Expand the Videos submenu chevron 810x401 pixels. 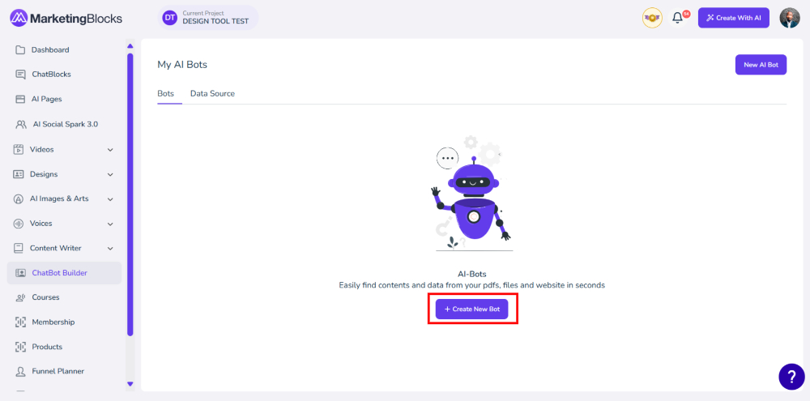[x=110, y=150]
